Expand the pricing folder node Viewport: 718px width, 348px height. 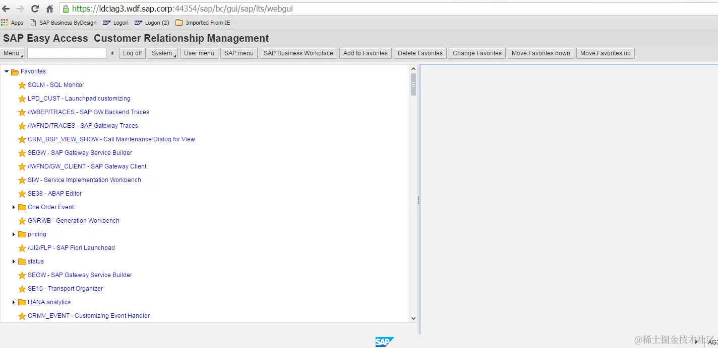click(14, 234)
